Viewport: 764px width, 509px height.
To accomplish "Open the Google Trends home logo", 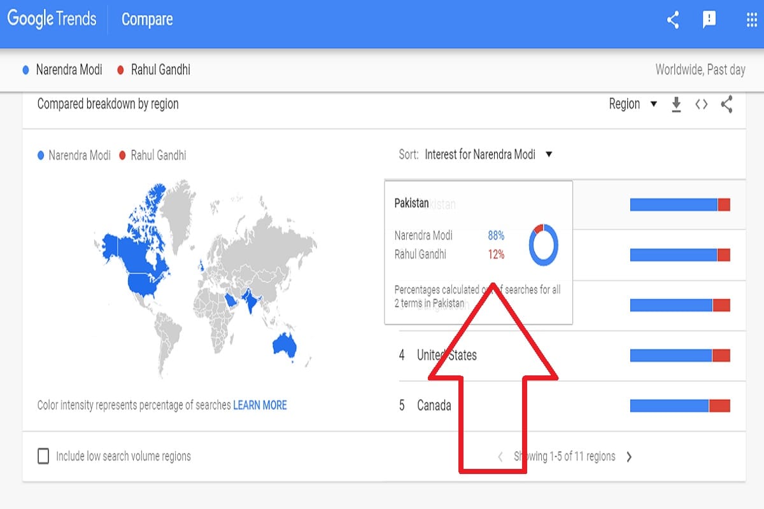I will (x=52, y=19).
